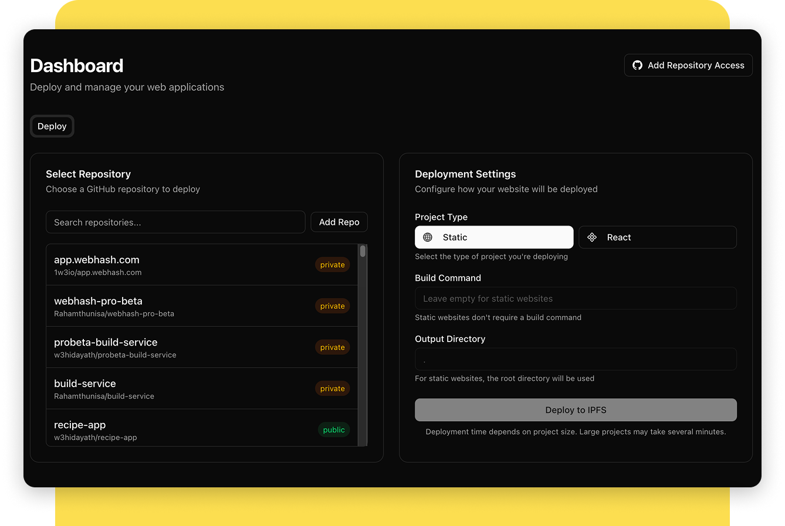
Task: Click the globe icon on the Static button
Action: tap(427, 237)
